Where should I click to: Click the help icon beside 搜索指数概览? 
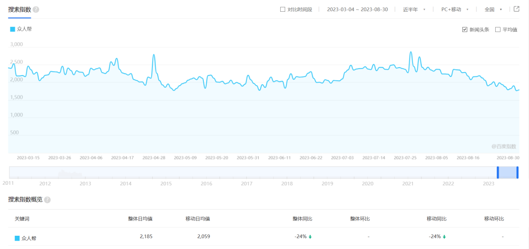[x=48, y=200]
